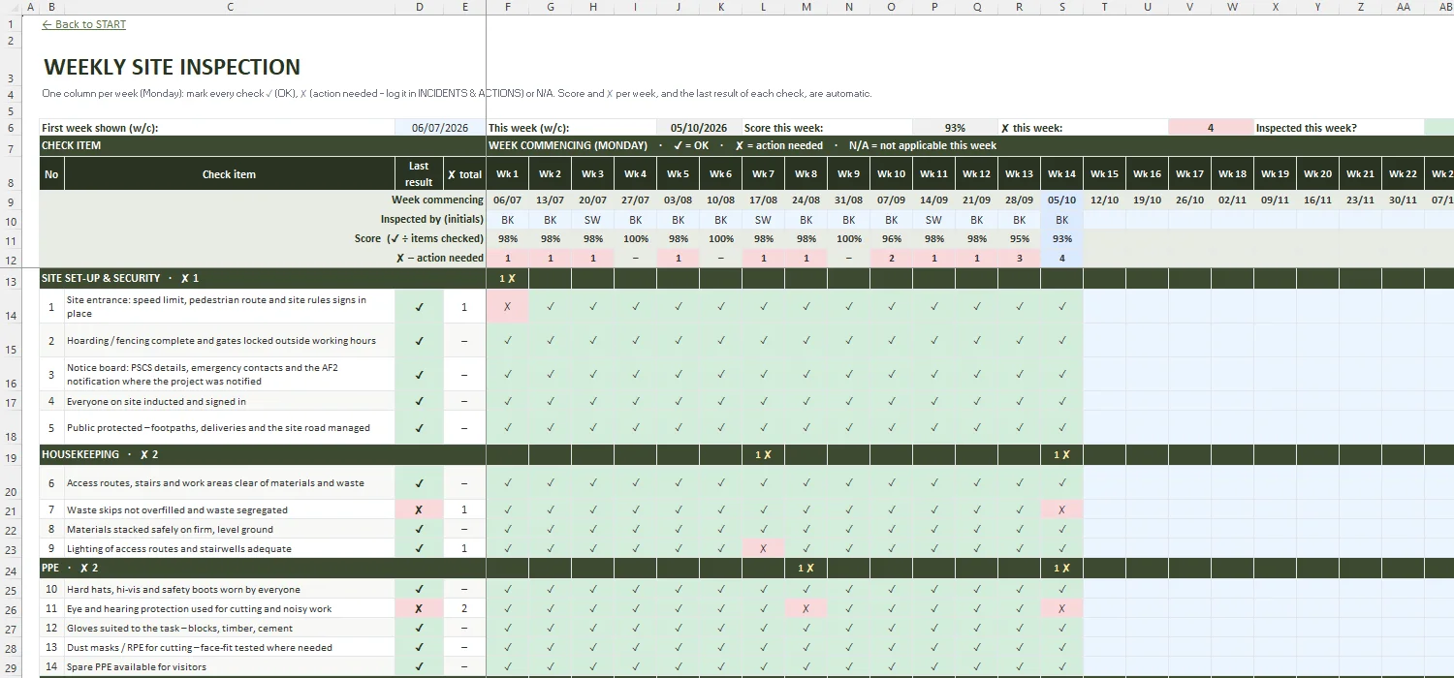Select the Wk 8 X mark for eye and hearing protection
1454x678 pixels.
[x=806, y=608]
